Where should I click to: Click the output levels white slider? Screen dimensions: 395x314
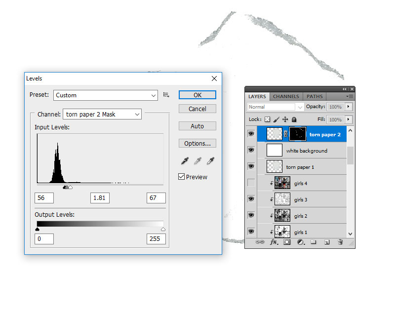coord(163,229)
